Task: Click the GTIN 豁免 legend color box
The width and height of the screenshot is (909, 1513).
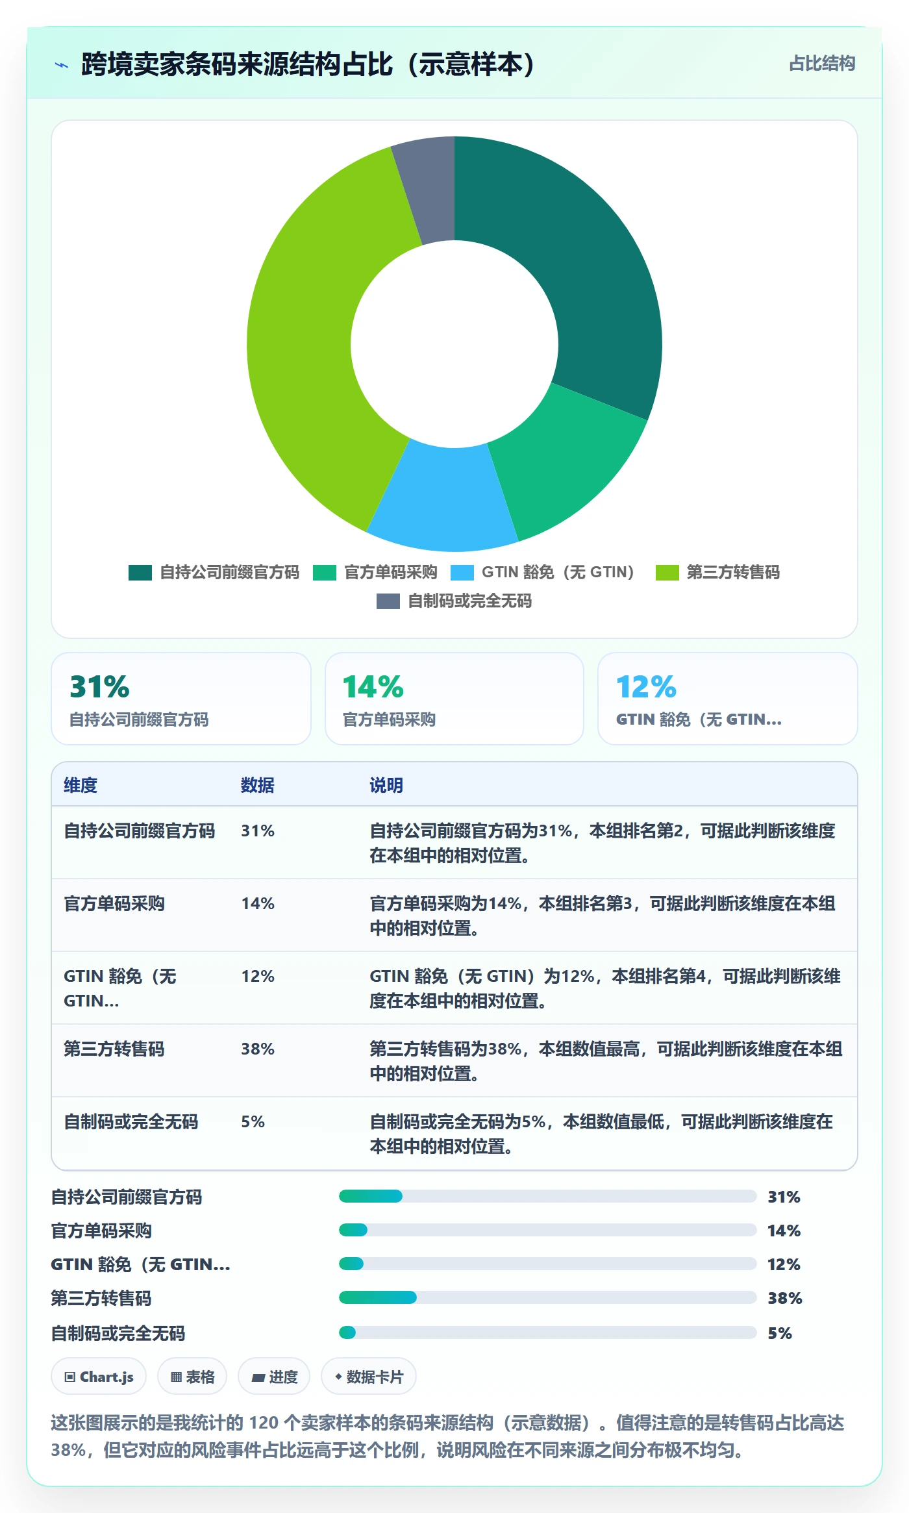Action: (x=462, y=572)
